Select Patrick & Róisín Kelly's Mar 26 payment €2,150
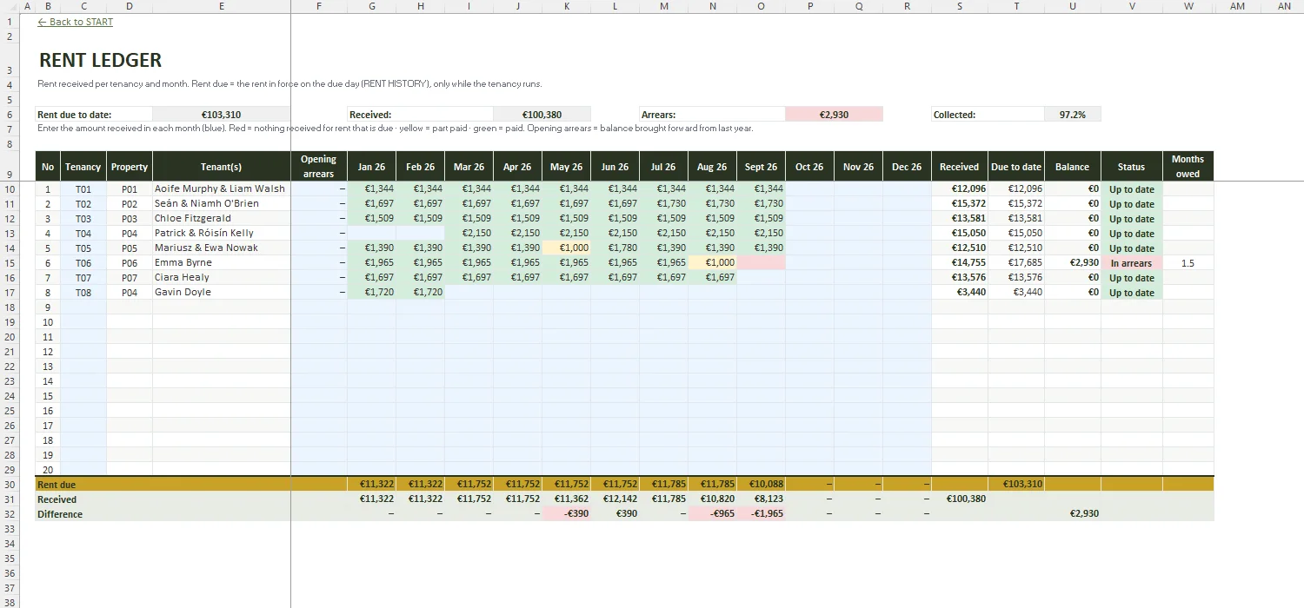Screen dimensions: 1304x608 [x=469, y=233]
